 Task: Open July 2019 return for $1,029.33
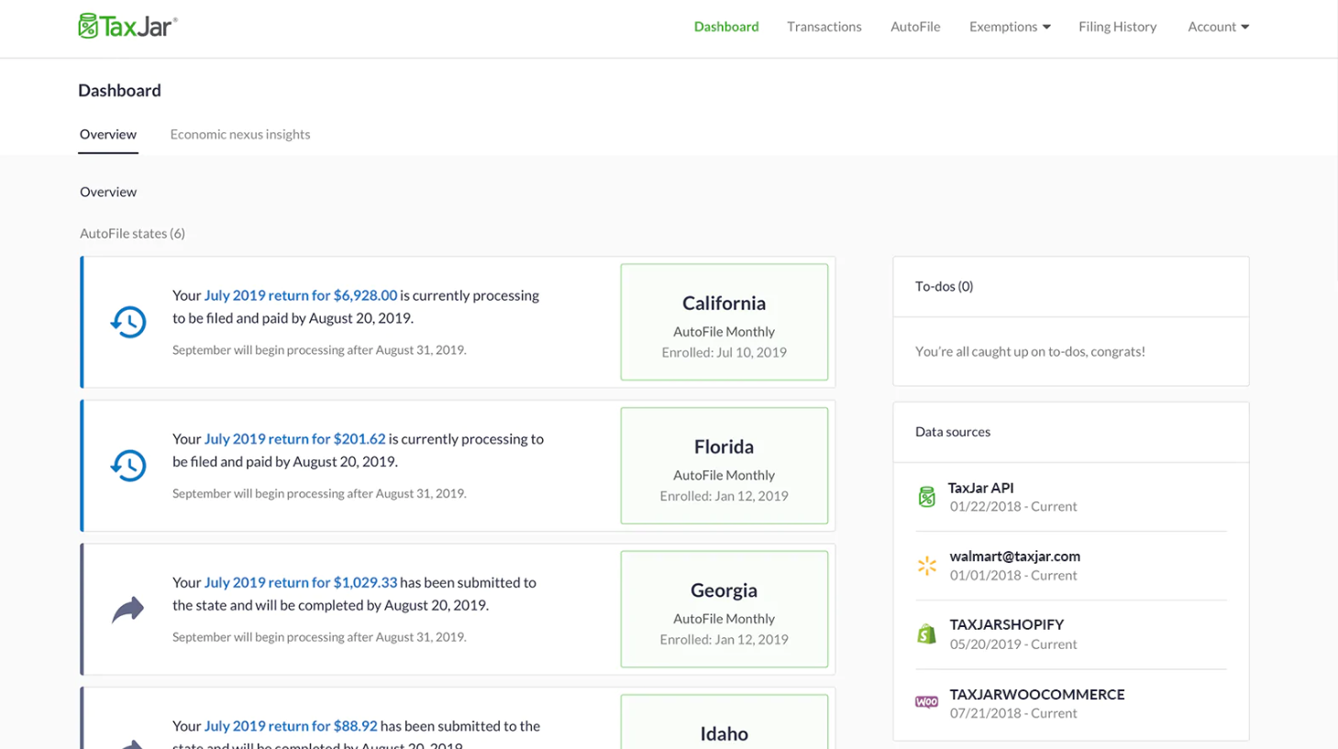pos(300,582)
